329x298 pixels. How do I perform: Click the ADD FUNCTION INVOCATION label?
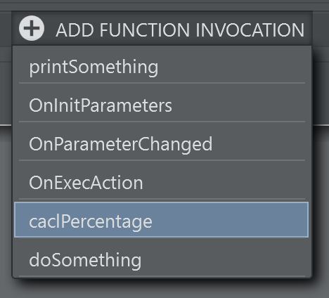tap(180, 30)
